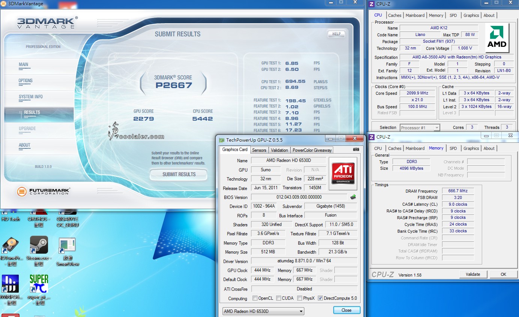The image size is (519, 317).
Task: Open OPTIONS in 3DMark Vantage sidebar
Action: 39,82
